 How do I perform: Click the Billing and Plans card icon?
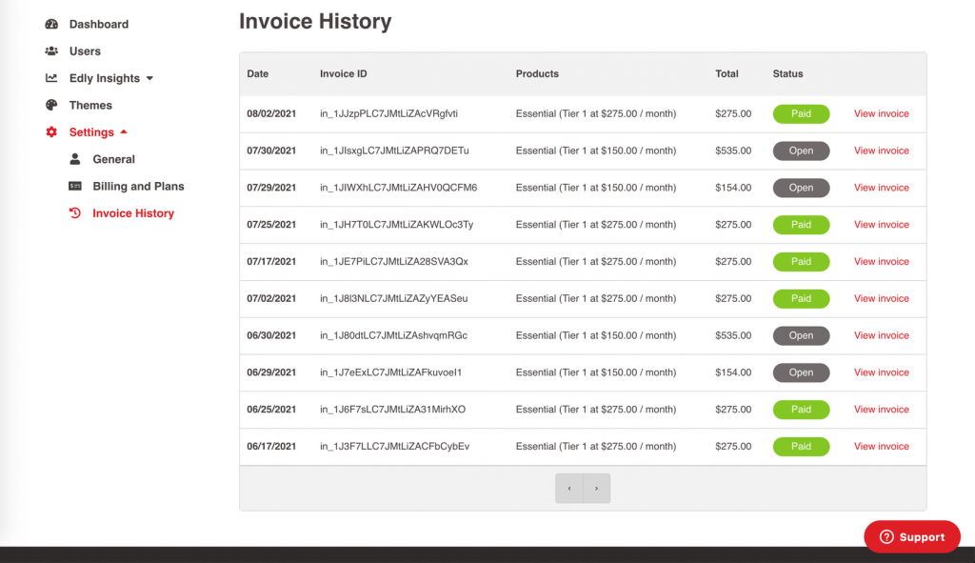click(75, 186)
